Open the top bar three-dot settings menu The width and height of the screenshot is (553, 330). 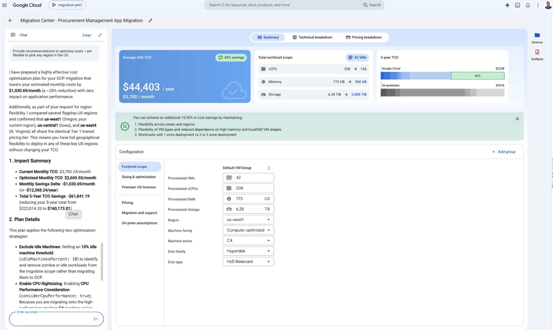[538, 5]
